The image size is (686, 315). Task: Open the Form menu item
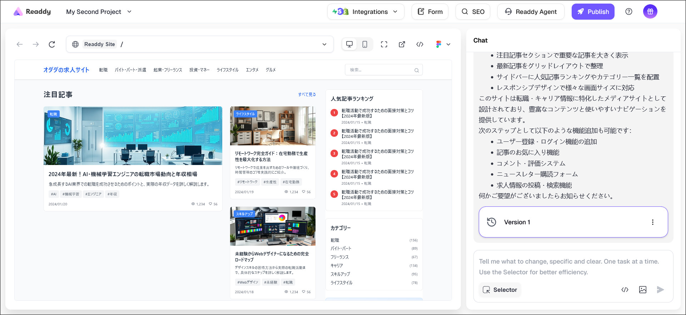pyautogui.click(x=430, y=12)
